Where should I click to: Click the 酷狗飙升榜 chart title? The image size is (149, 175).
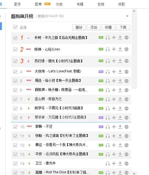pos(22,16)
